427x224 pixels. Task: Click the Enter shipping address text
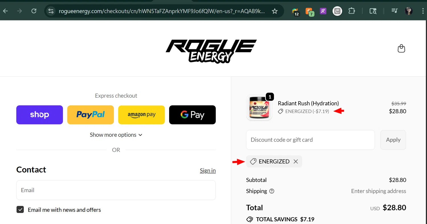[379, 191]
